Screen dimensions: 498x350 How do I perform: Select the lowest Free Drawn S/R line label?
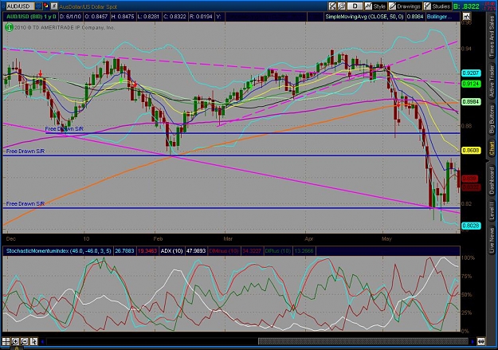click(x=25, y=203)
